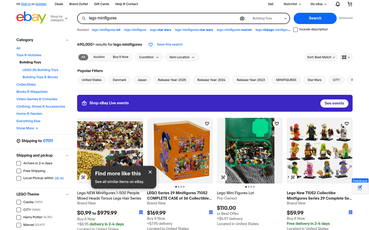This screenshot has height=230, width=369.
Task: Click the LEGO (R) Building Toys subcategory
Action: point(40,70)
